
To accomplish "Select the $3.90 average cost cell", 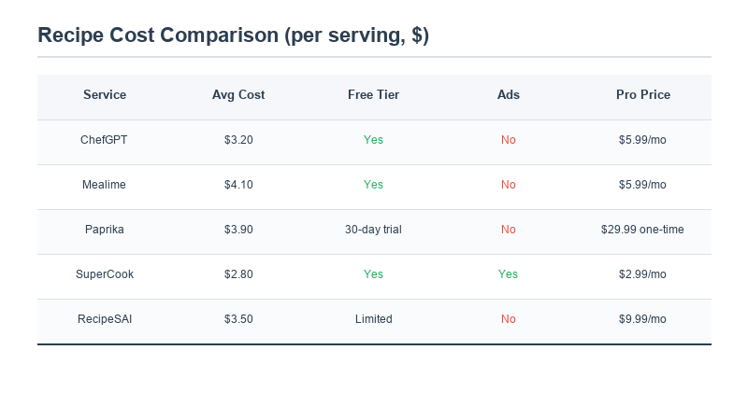I will pos(238,230).
